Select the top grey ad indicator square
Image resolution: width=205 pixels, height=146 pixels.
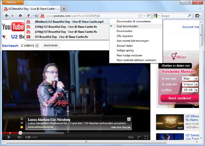point(22,119)
